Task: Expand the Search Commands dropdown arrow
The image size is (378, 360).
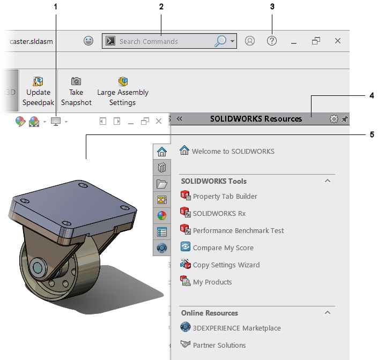Action: click(233, 41)
